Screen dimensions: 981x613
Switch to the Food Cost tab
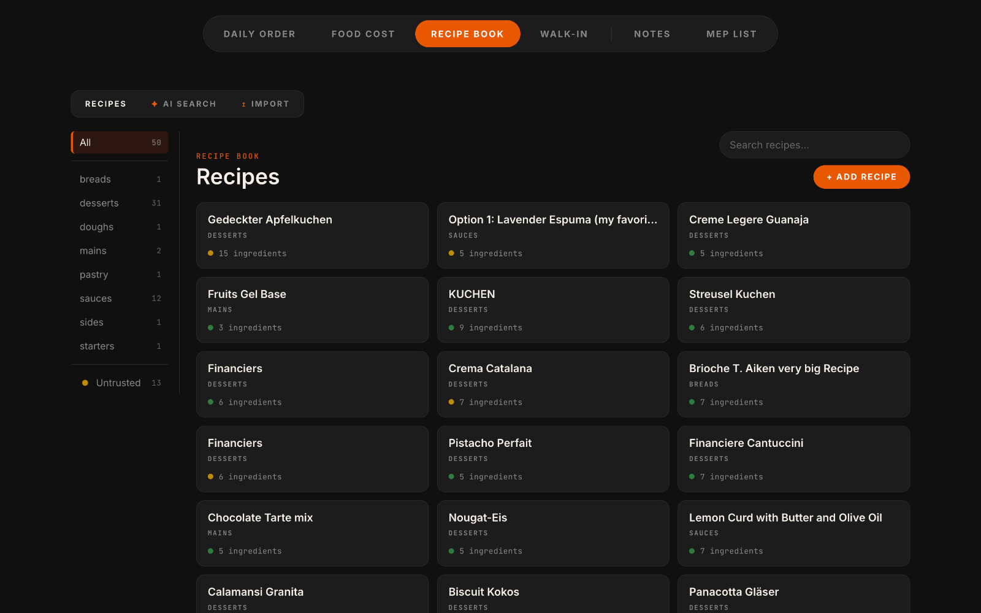click(363, 34)
